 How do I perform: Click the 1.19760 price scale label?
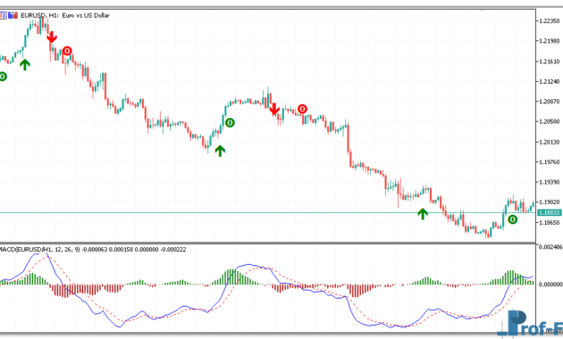coord(550,162)
